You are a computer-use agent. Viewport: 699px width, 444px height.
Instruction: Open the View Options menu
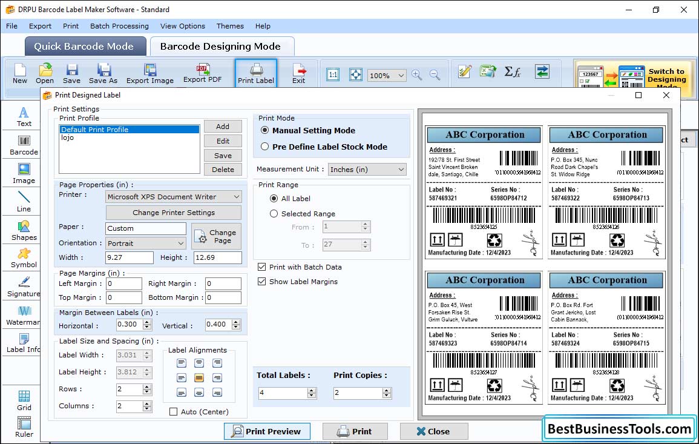pos(183,26)
